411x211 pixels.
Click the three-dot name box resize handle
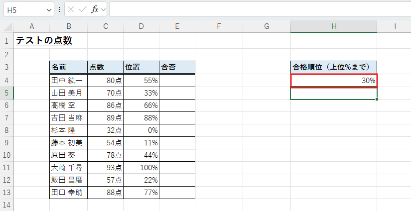[x=60, y=9]
